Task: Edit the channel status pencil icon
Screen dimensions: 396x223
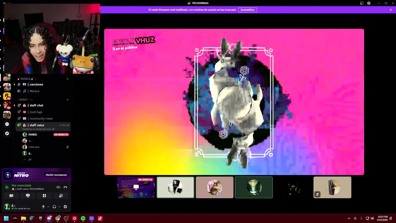Action: point(53,129)
